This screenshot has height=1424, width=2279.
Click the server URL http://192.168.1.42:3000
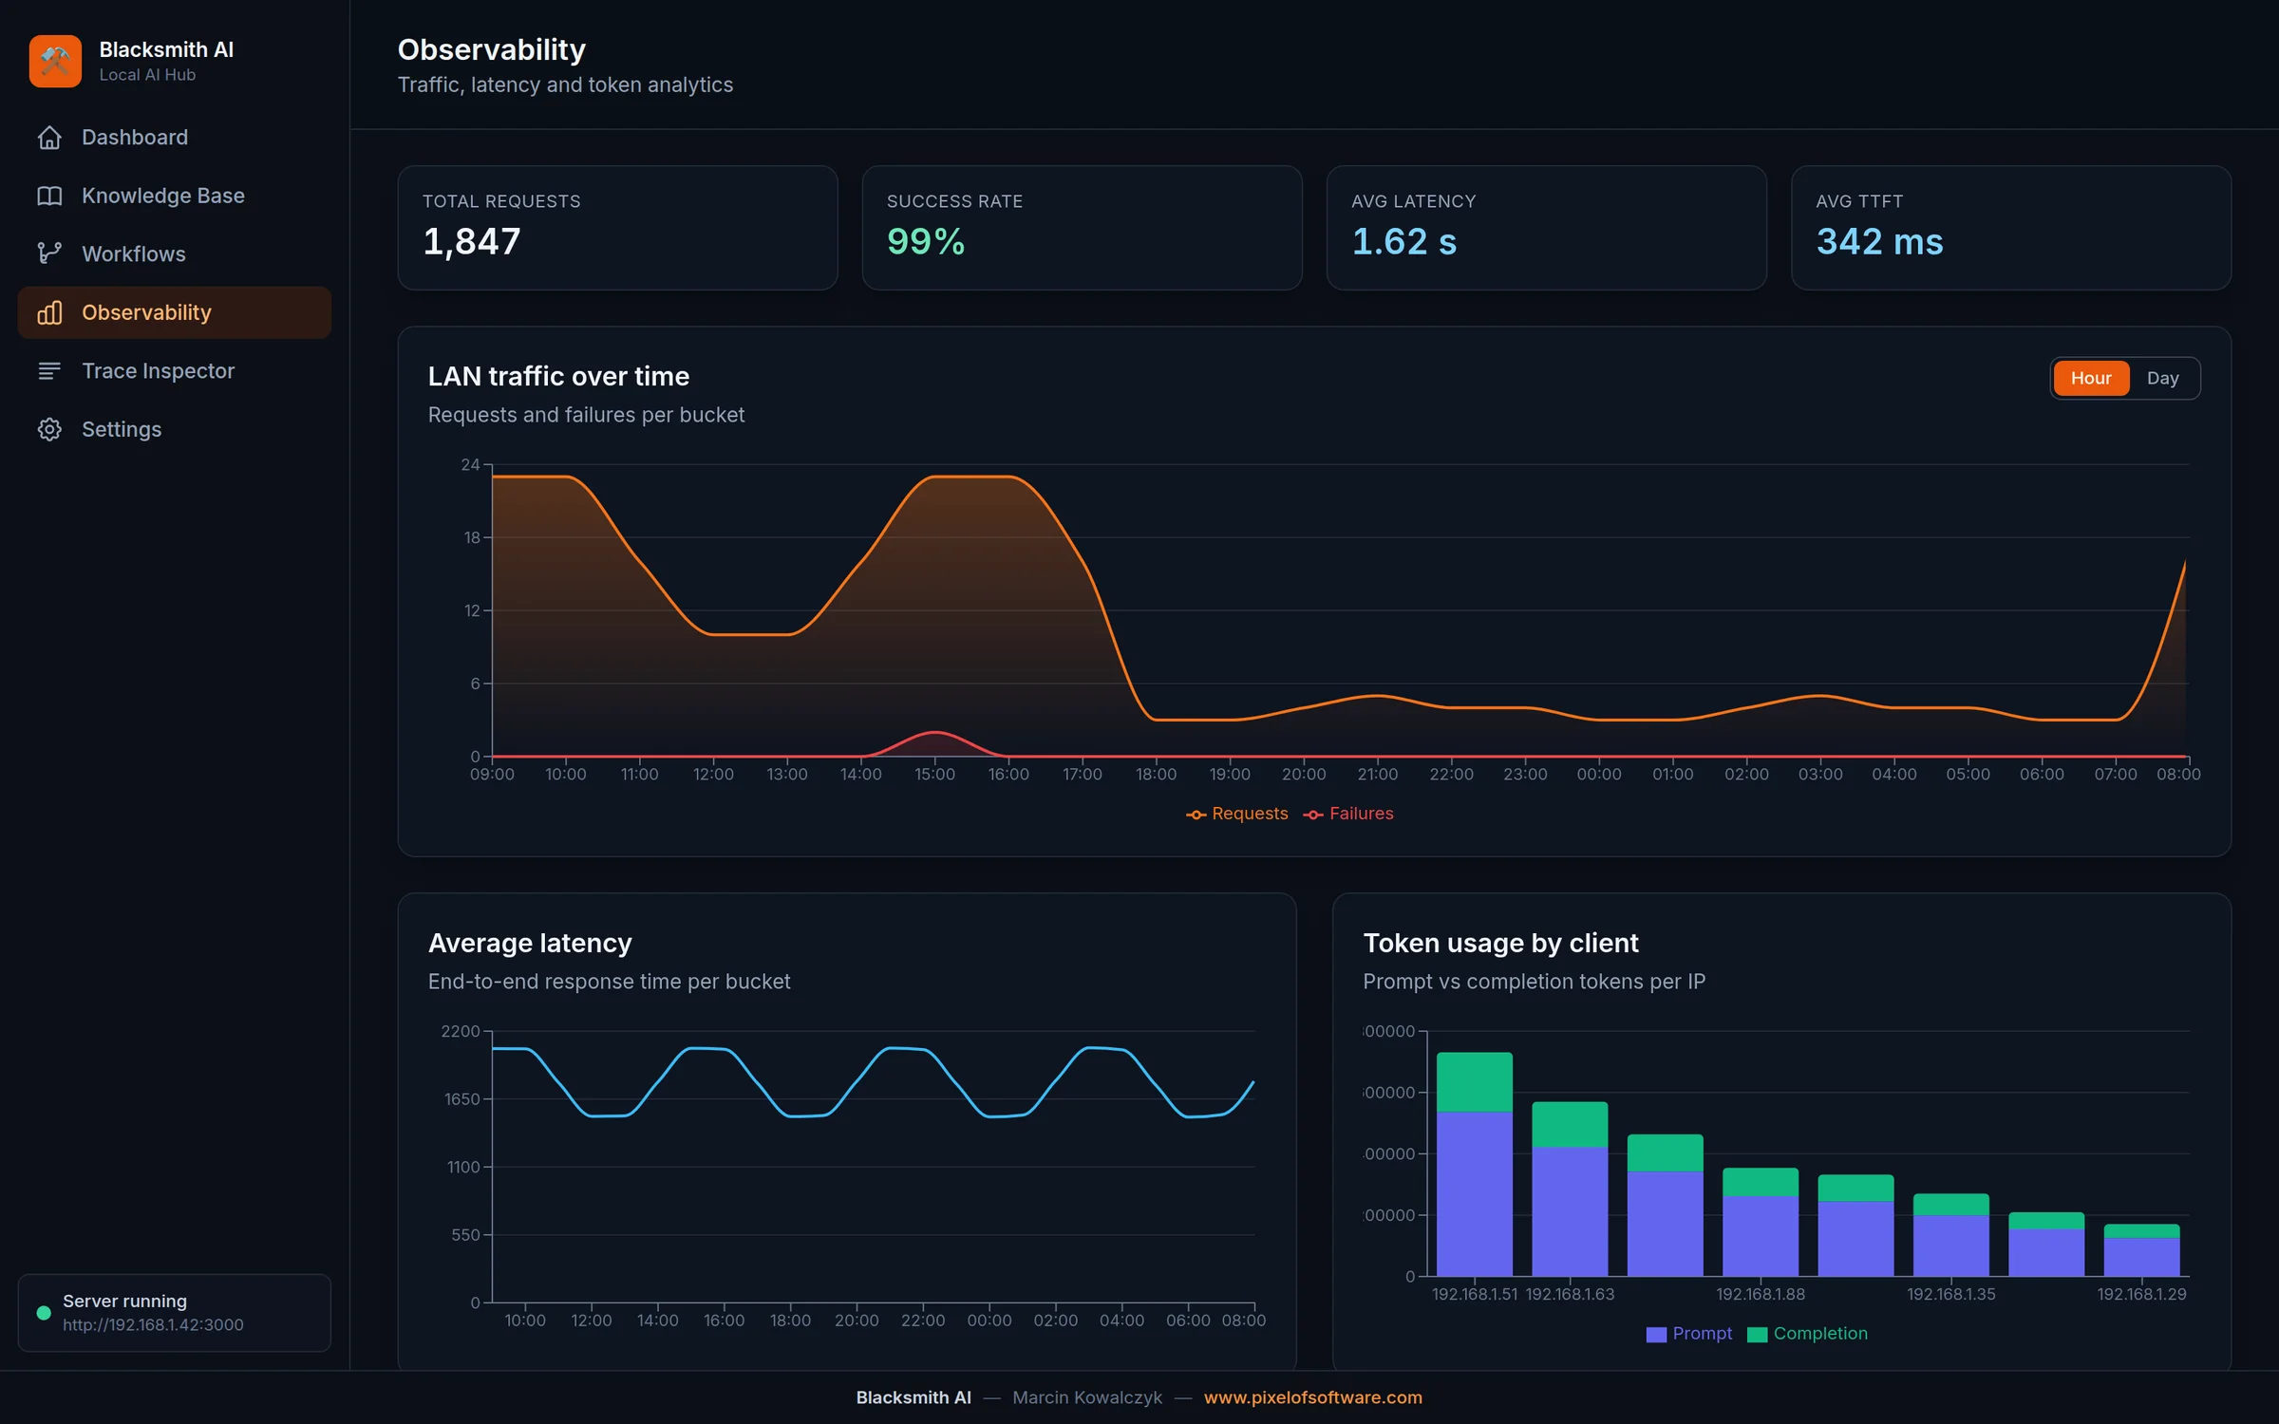click(x=153, y=1324)
